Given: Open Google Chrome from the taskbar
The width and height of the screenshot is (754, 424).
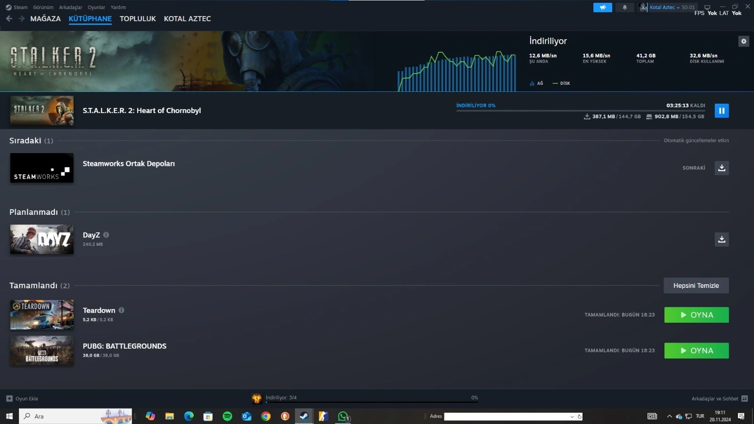Looking at the screenshot, I should coord(266,416).
